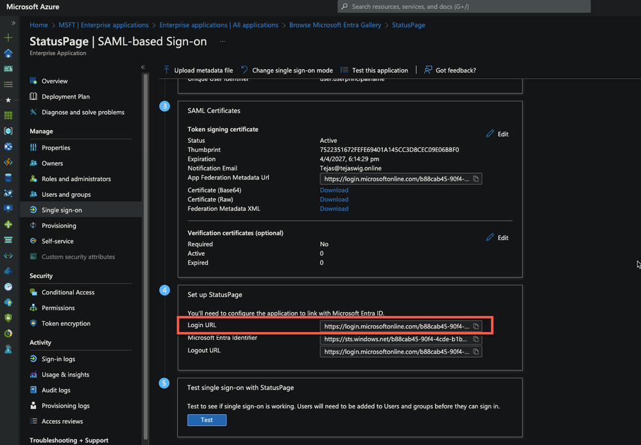Go to MSFT | Enterprise applications breadcrumb
Viewport: 641px width, 445px height.
click(x=103, y=25)
